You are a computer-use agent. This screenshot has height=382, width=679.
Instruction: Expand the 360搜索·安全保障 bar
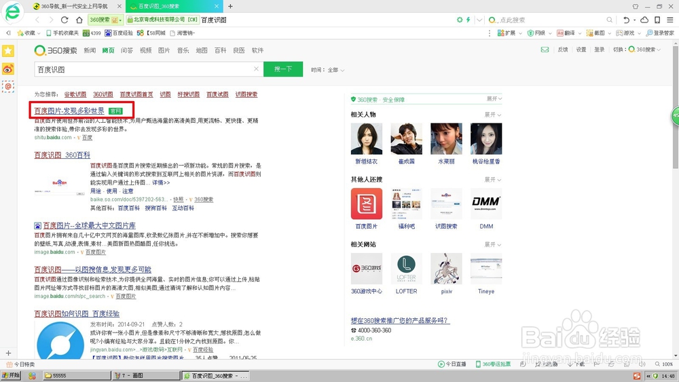[x=494, y=98]
